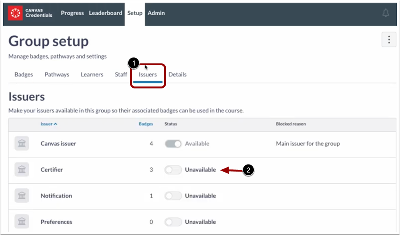Switch to the Badges tab
The image size is (400, 235).
tap(24, 74)
